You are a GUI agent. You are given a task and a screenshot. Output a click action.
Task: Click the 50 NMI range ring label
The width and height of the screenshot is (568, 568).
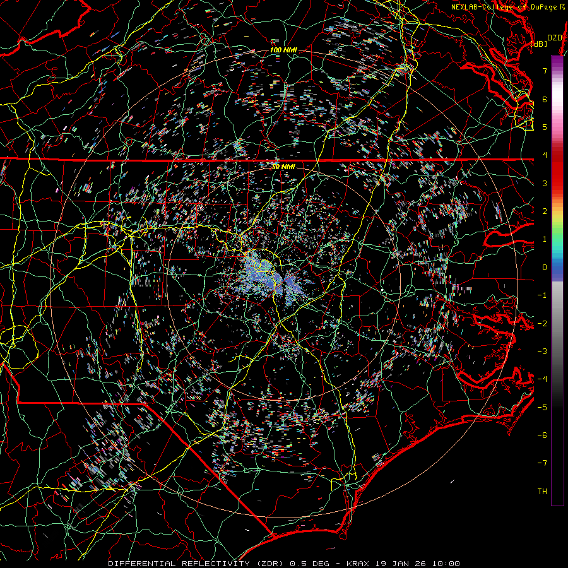tap(283, 167)
